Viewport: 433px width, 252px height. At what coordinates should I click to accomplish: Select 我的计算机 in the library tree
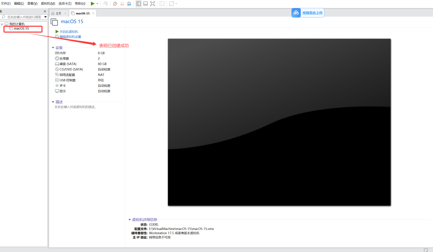[x=17, y=24]
